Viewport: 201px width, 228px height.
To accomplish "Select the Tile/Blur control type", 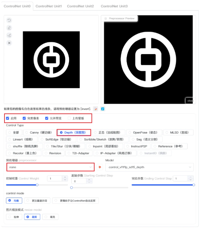I will click(65, 146).
